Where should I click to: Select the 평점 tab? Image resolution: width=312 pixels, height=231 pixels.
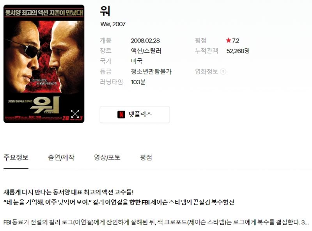point(146,157)
